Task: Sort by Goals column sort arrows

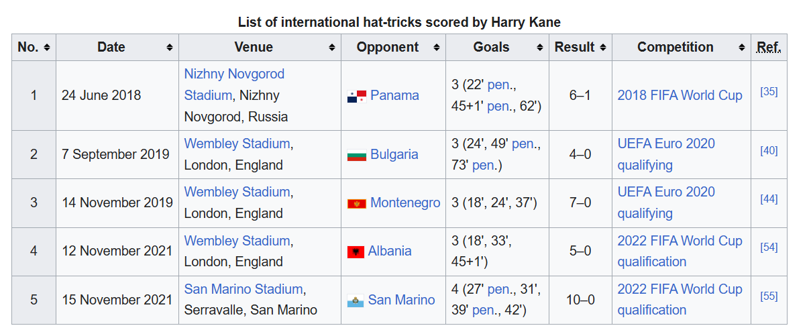Action: coord(540,48)
